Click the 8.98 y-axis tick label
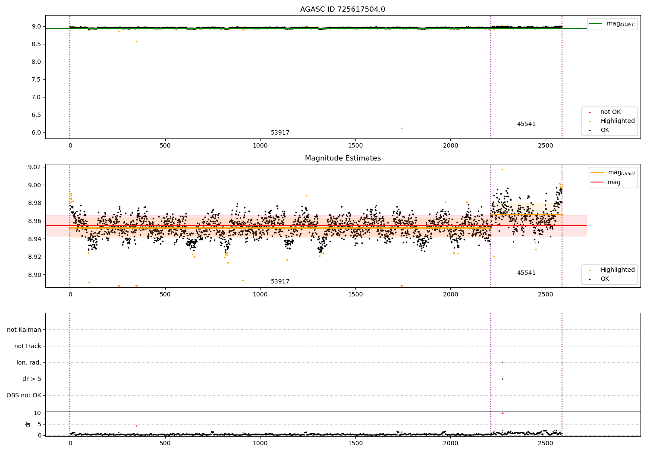The height and width of the screenshot is (453, 647). [34, 203]
